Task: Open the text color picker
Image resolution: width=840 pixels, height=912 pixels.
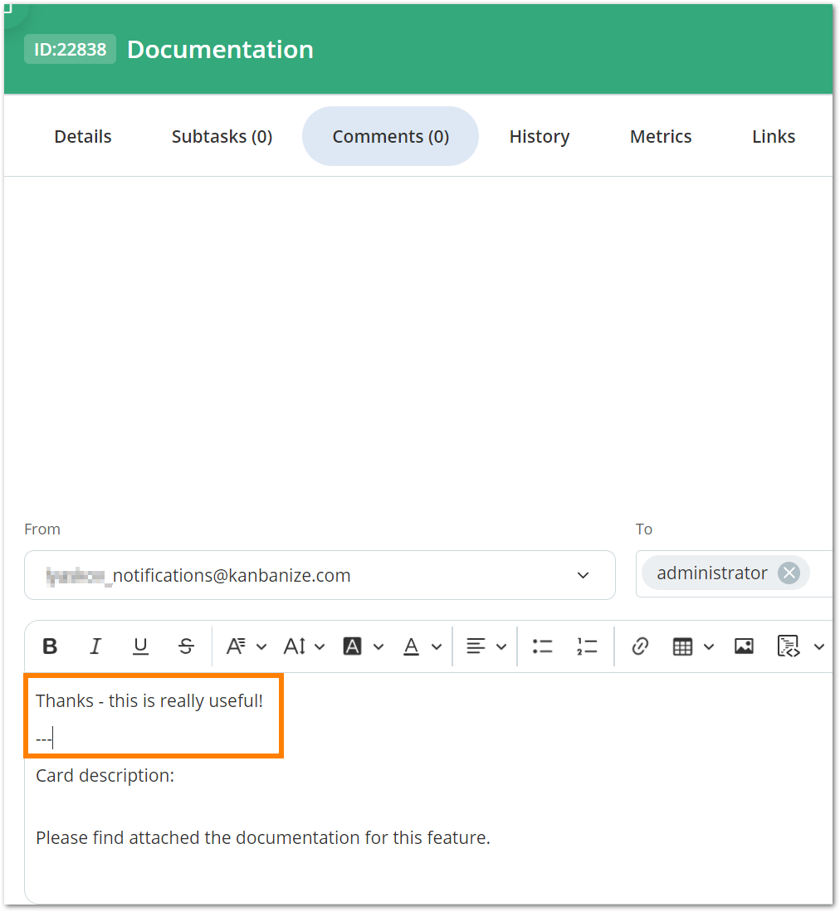Action: pos(412,646)
